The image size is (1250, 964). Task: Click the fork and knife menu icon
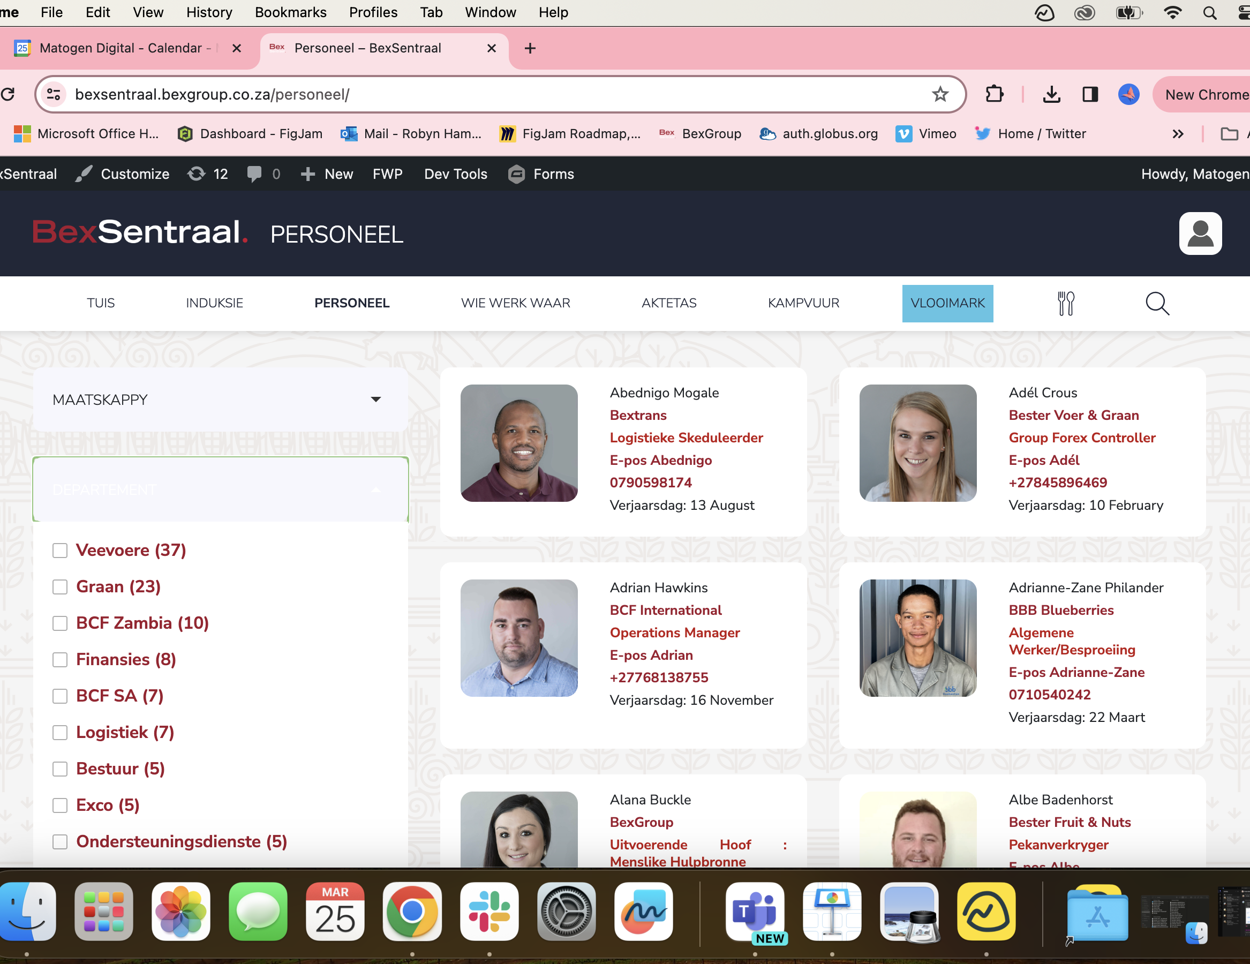click(x=1065, y=304)
